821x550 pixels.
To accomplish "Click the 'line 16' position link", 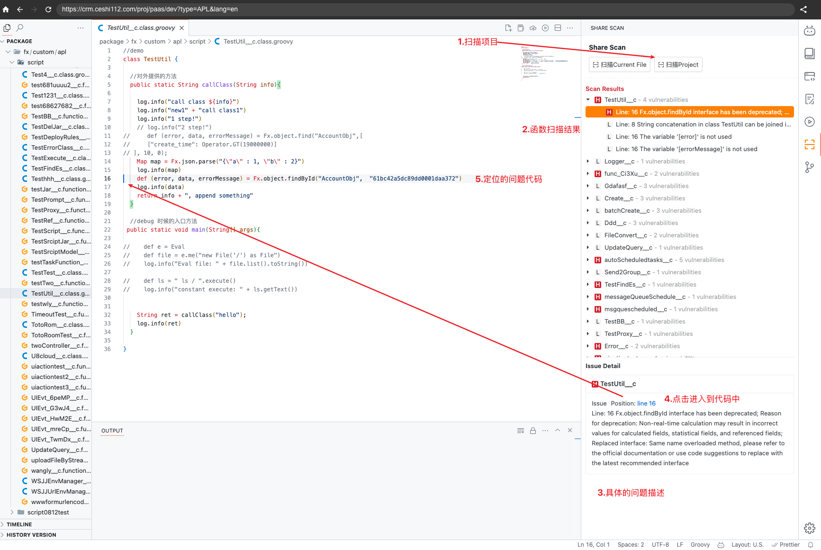I will coord(646,404).
